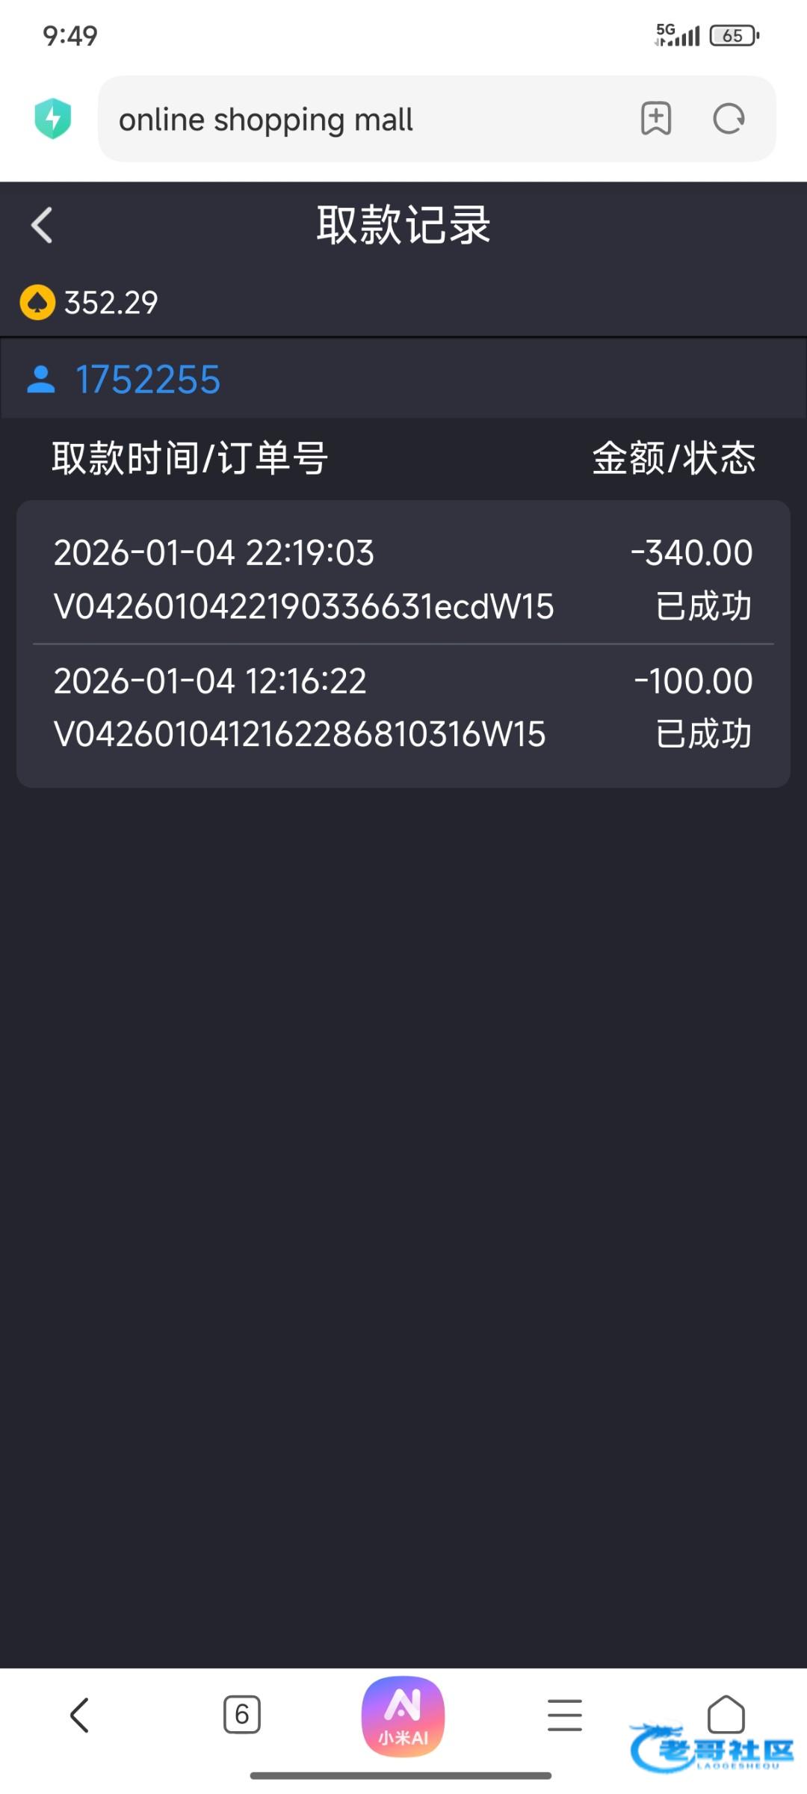807x1794 pixels.
Task: Tap the gold coin balance icon
Action: (37, 303)
